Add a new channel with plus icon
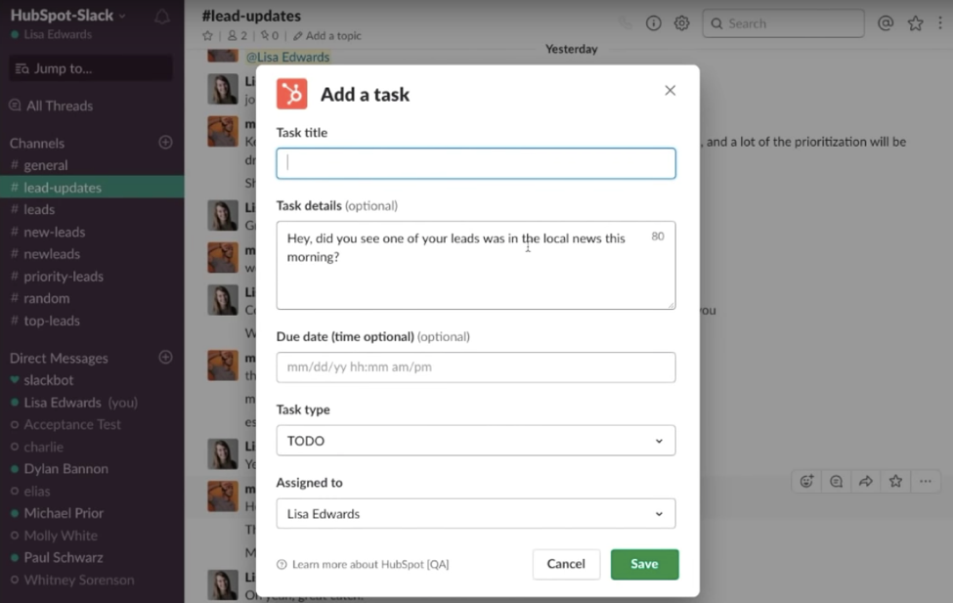Image resolution: width=953 pixels, height=603 pixels. point(165,143)
